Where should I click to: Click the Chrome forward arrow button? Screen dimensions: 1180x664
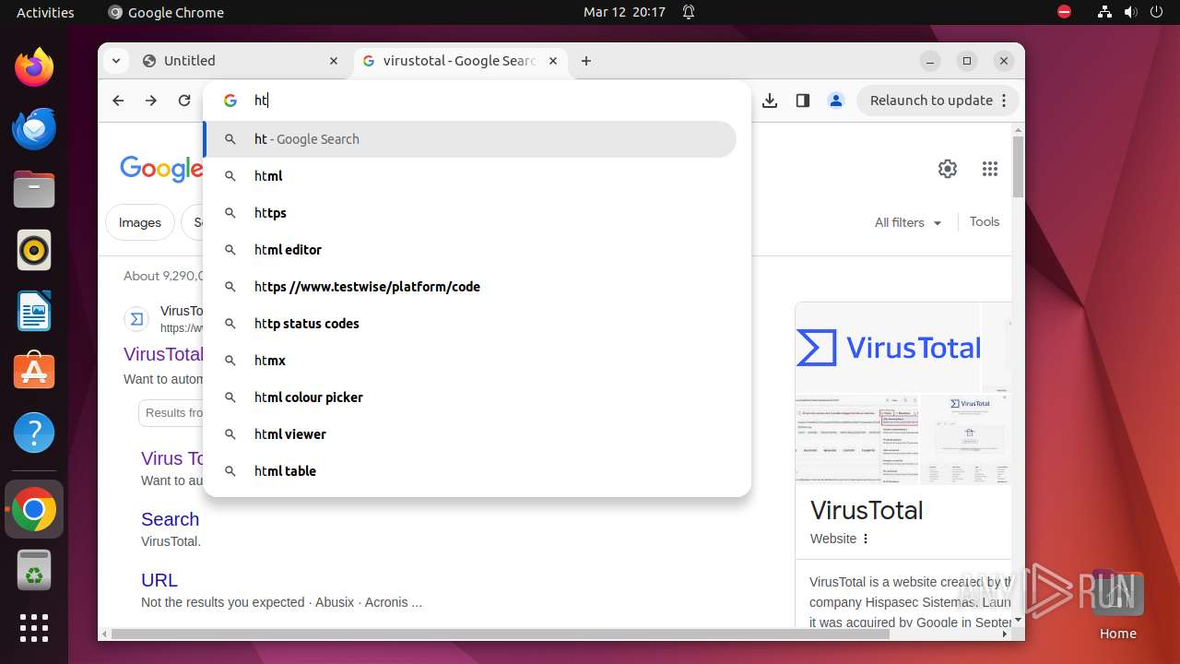point(151,101)
